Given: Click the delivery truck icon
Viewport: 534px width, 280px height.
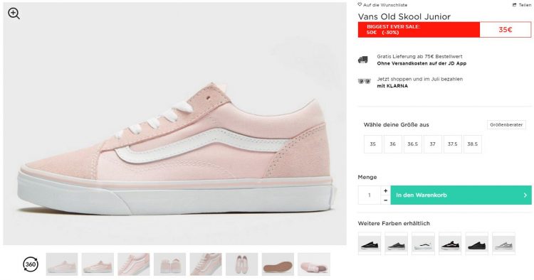Looking at the screenshot, I should (363, 60).
